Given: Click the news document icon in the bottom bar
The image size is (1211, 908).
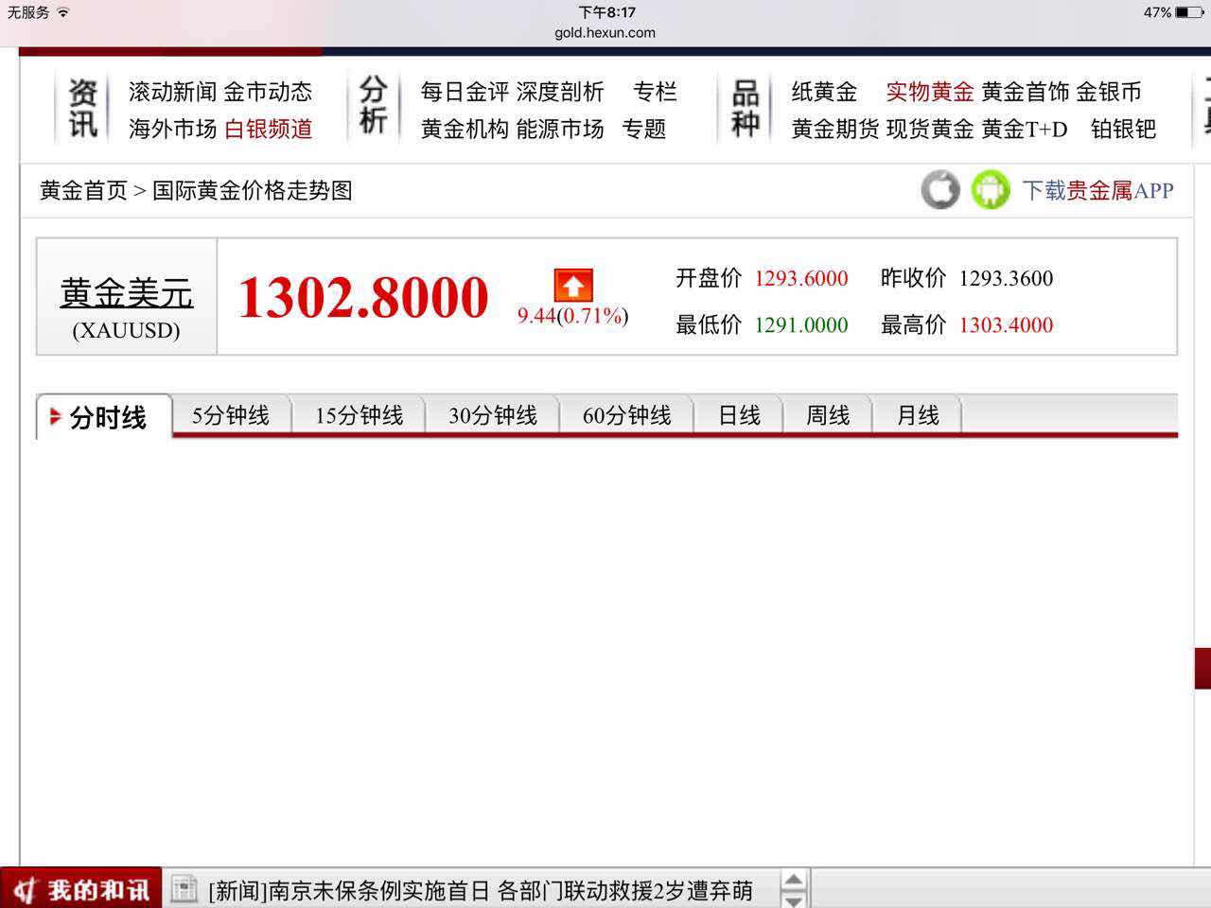Looking at the screenshot, I should coord(184,889).
